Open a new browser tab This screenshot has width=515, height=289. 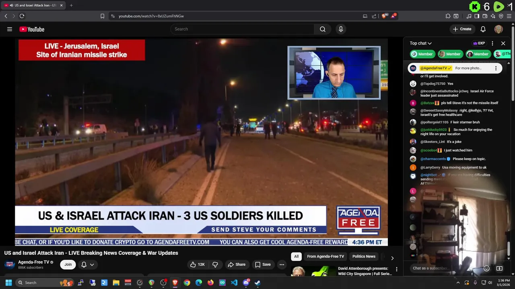[x=71, y=5]
